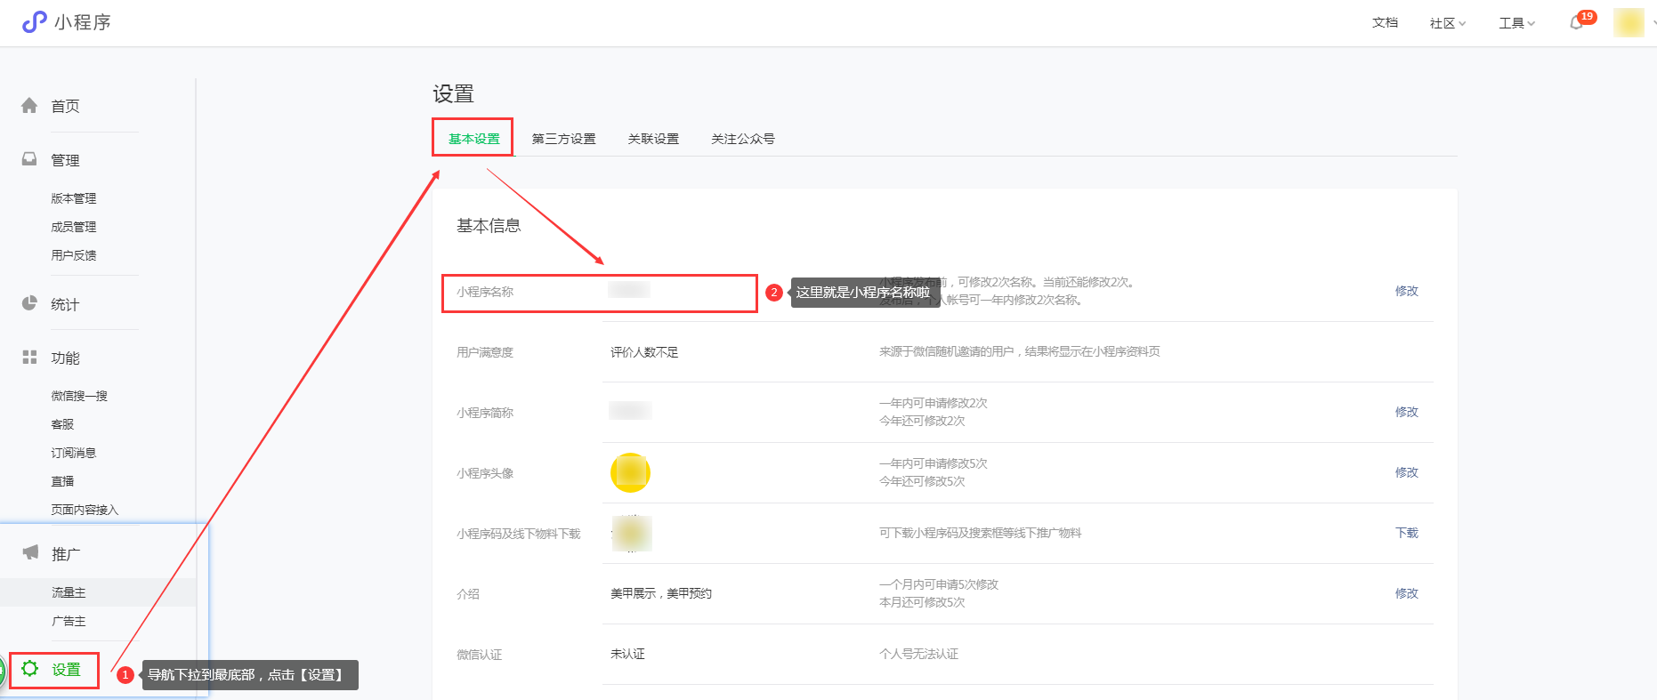
Task: Open 版本管理 in the sidebar
Action: 74,198
